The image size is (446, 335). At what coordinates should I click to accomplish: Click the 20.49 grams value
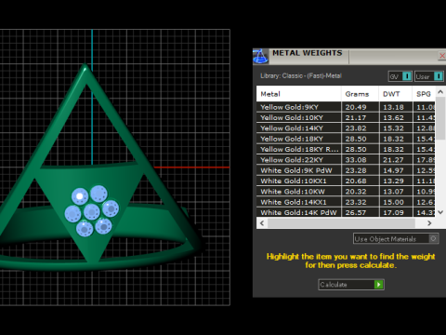tap(356, 107)
